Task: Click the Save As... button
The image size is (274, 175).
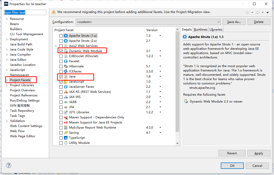Action: point(234,22)
